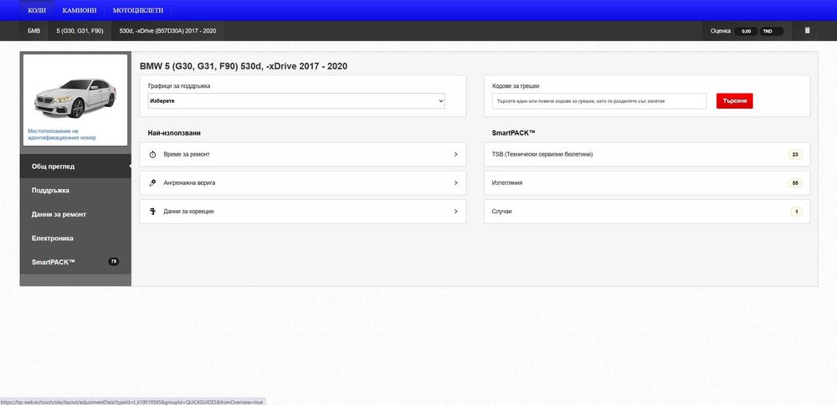Click the Оценка 0,00 value pill
This screenshot has height=405, width=837.
point(746,32)
